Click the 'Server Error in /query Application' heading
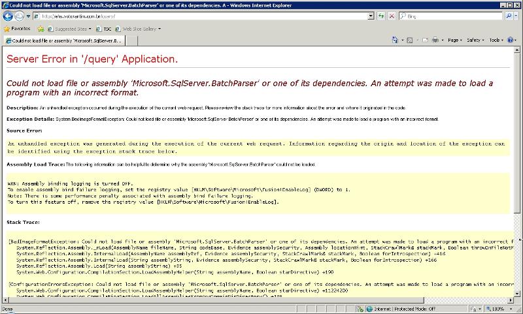 click(x=92, y=59)
